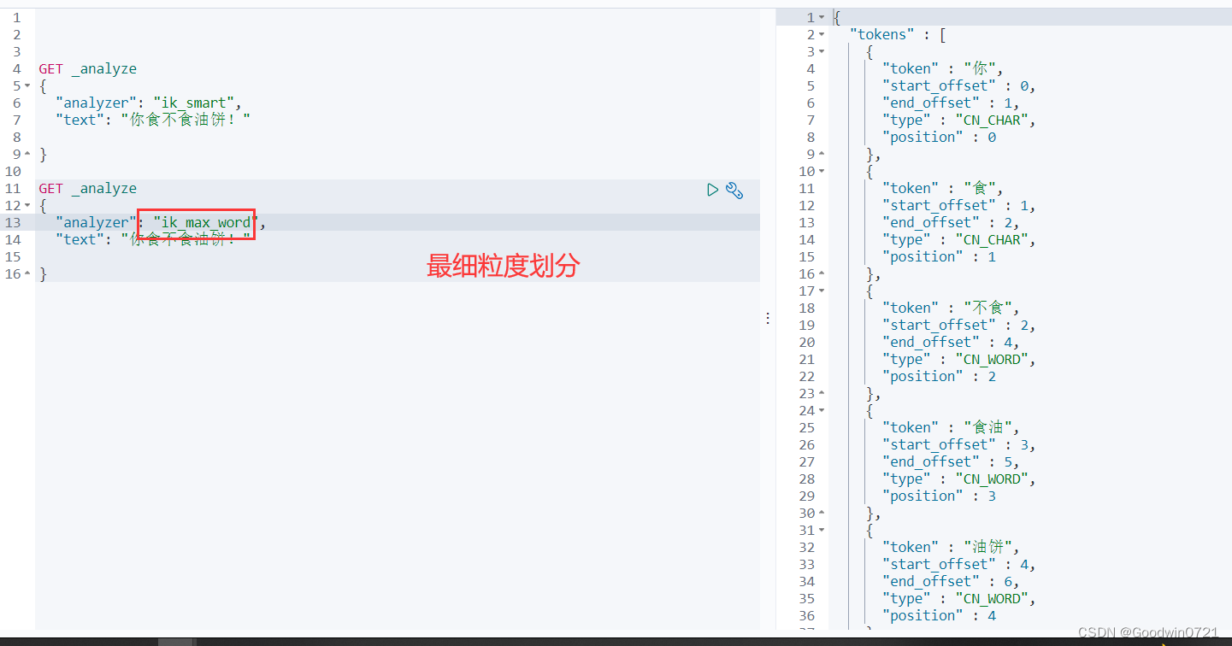Viewport: 1232px width, 646px height.
Task: Click the "position" : 3 line
Action: pos(939,496)
